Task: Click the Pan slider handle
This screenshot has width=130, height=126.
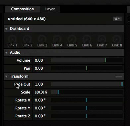Action: point(87,68)
